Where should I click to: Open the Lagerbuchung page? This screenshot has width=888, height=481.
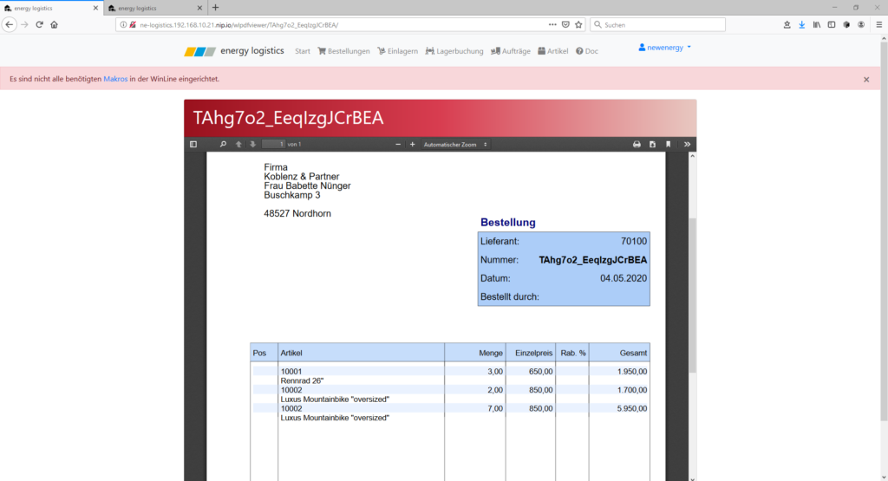click(454, 51)
